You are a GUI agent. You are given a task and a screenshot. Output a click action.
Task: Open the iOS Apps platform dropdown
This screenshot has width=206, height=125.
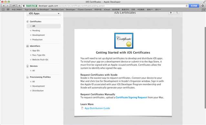(44, 14)
